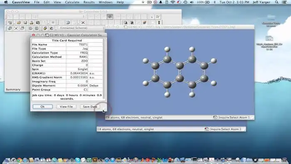
Task: Click Ok in the calculation summary dialog
Action: click(x=42, y=107)
